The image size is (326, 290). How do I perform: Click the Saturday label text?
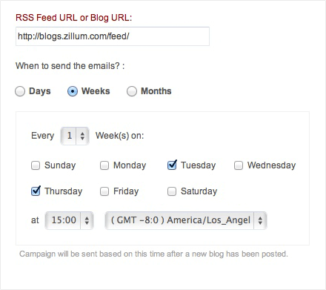(x=199, y=191)
